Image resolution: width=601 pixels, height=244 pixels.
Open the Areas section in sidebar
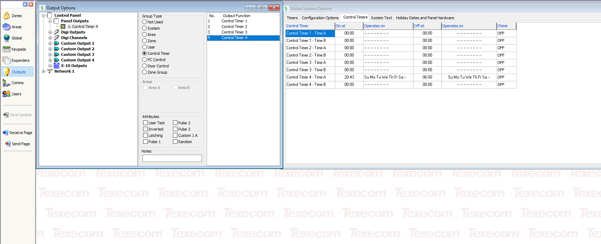coord(13,27)
